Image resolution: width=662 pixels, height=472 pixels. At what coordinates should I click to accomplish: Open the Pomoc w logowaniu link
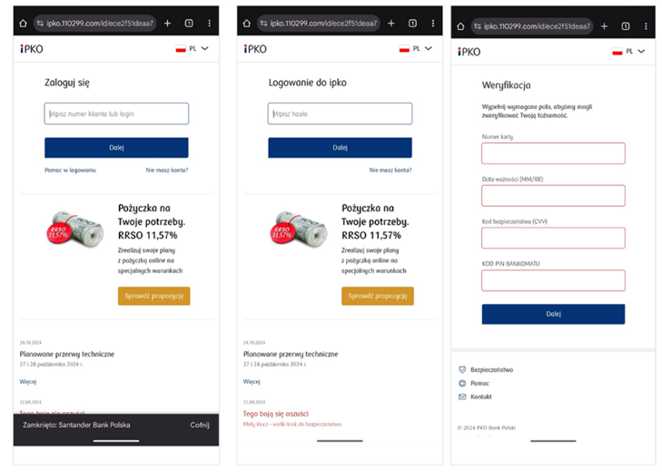pos(70,170)
